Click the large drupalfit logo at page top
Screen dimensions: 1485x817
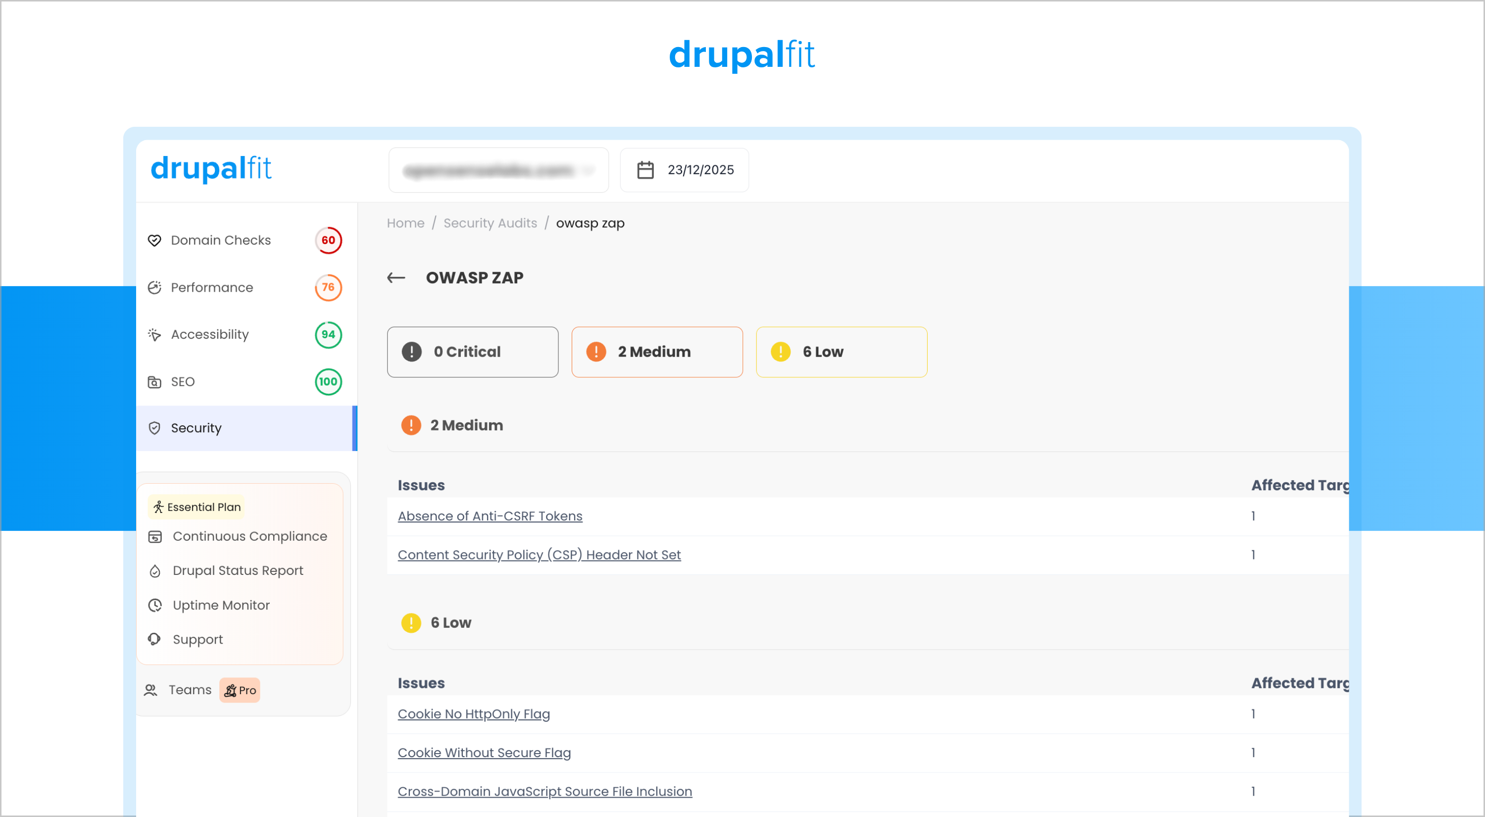click(x=742, y=55)
